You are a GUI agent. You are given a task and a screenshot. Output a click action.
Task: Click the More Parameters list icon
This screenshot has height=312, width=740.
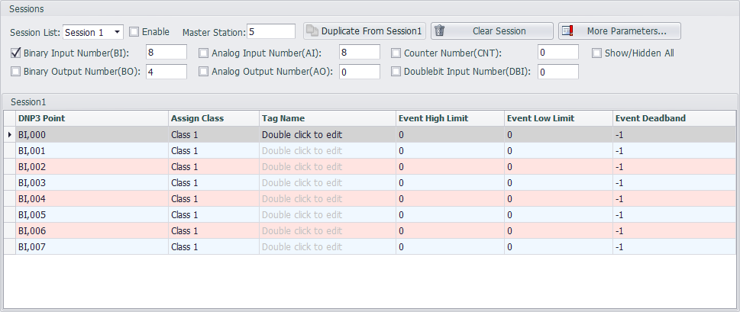tap(567, 31)
